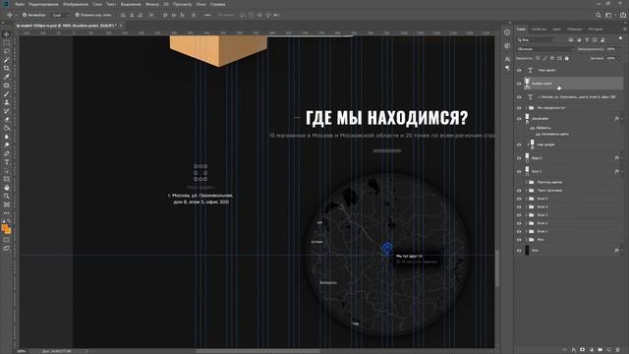Open the more options dots in options bar
This screenshot has height=354, width=629.
(x=207, y=15)
